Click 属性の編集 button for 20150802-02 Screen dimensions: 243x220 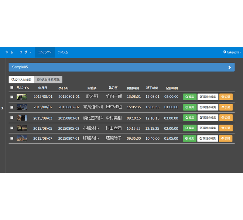(208, 107)
